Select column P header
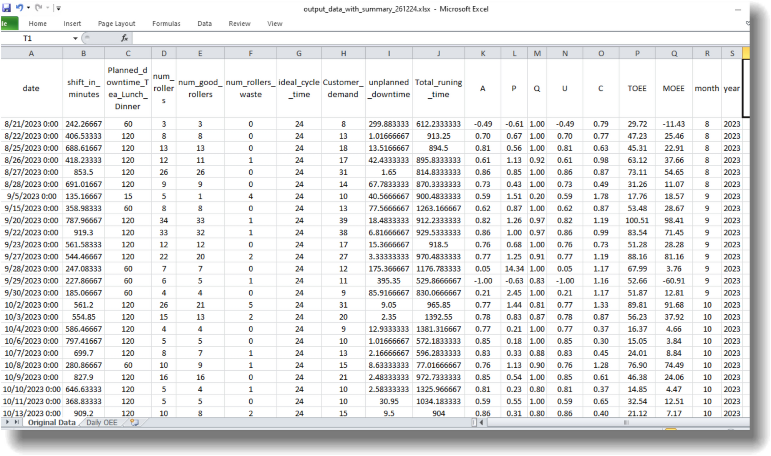 (637, 53)
